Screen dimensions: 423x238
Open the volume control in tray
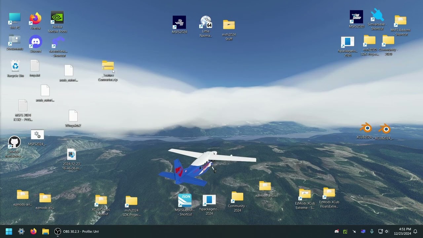tap(387, 231)
